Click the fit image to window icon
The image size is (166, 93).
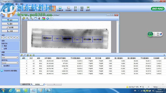36,18
